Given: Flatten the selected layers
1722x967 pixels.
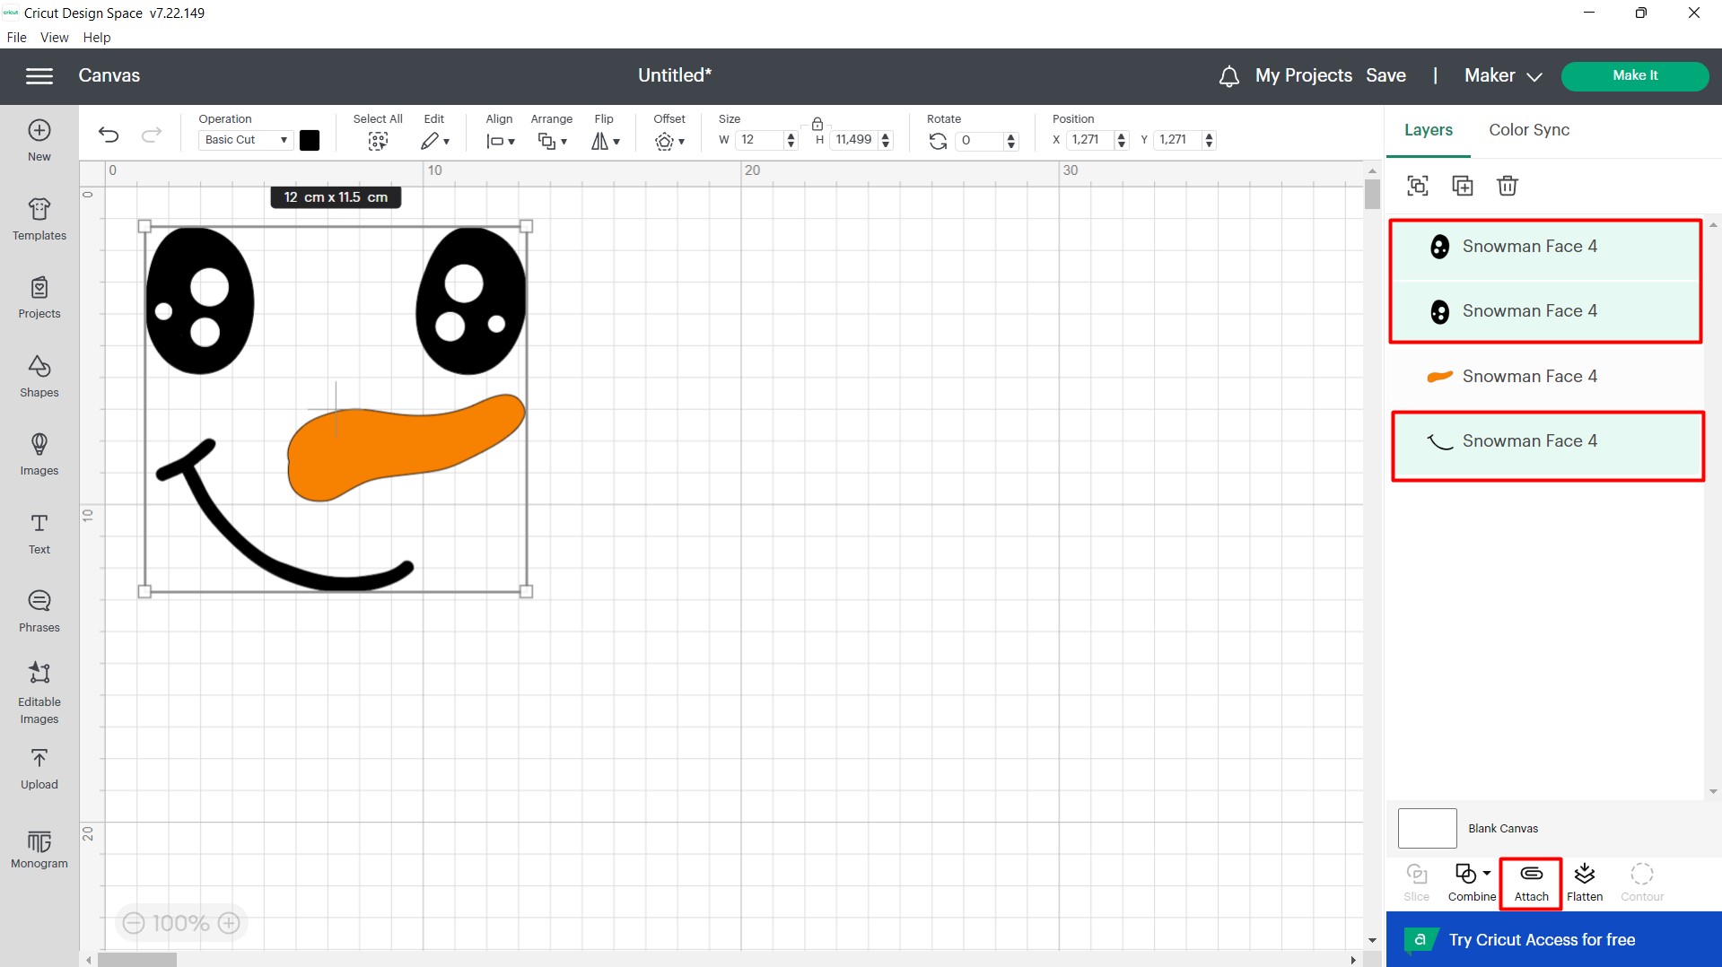Looking at the screenshot, I should tap(1584, 883).
